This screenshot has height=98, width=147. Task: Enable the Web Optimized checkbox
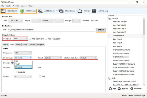pyautogui.click(x=30, y=39)
